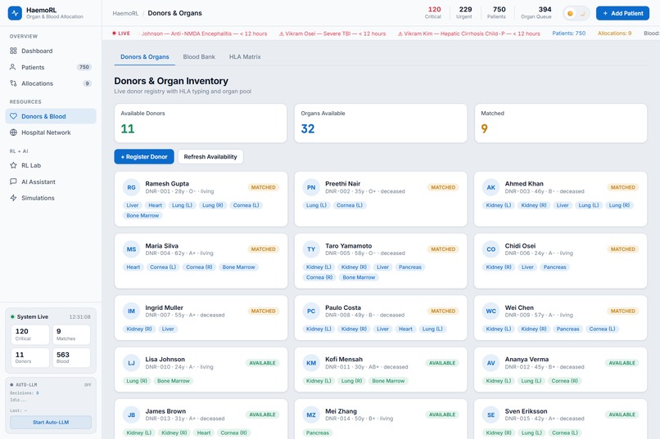
Task: Click the Available Donors stat card
Action: [201, 123]
